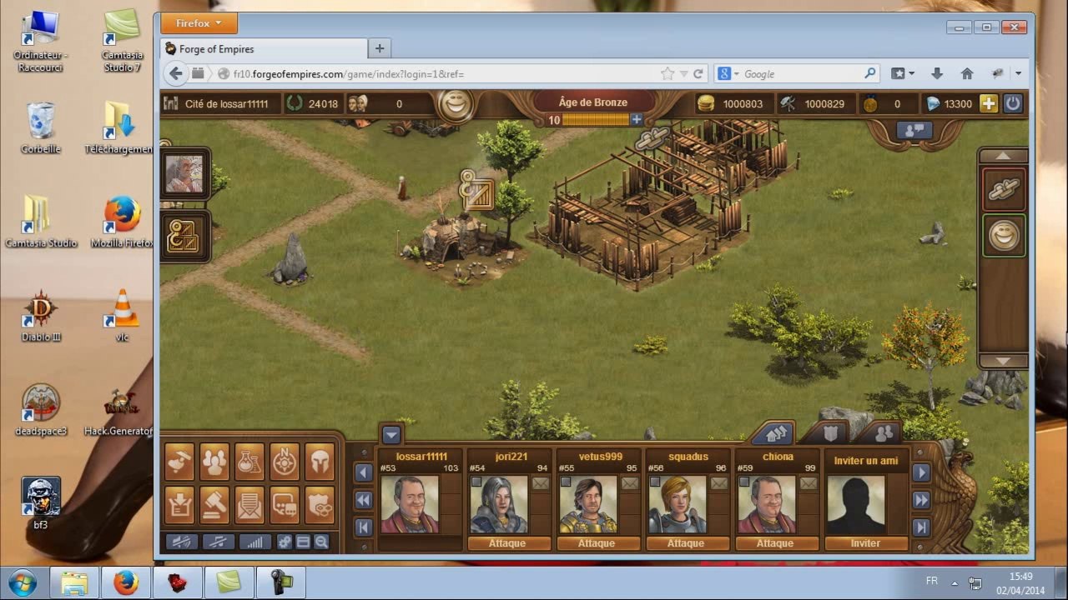
Task: Jump back a page of players
Action: 364,500
